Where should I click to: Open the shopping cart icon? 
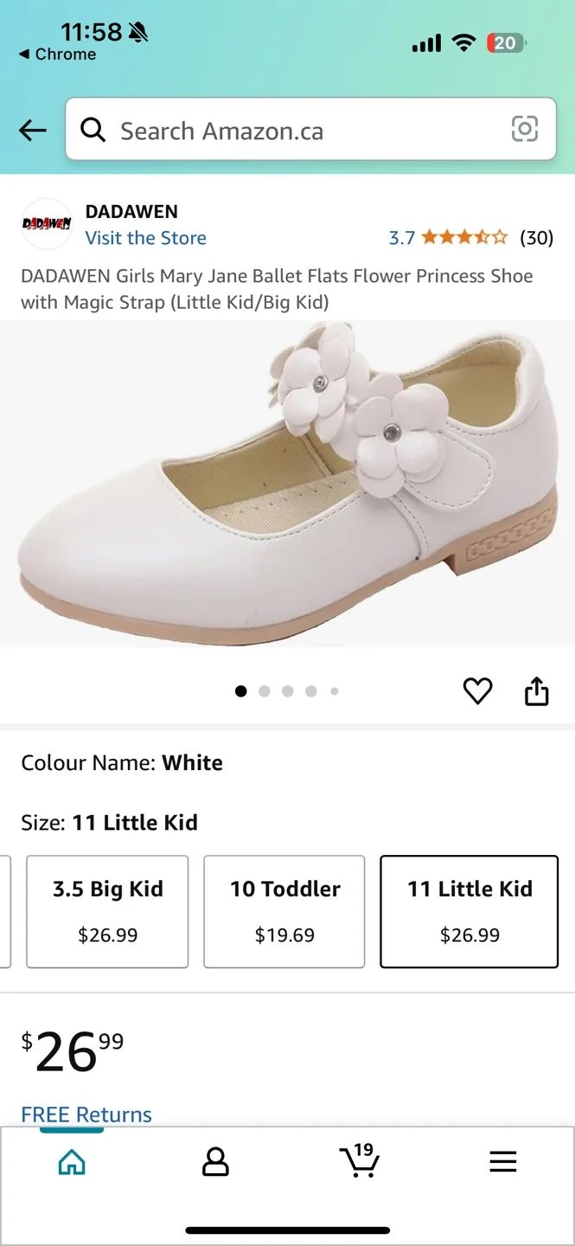[x=360, y=1163]
